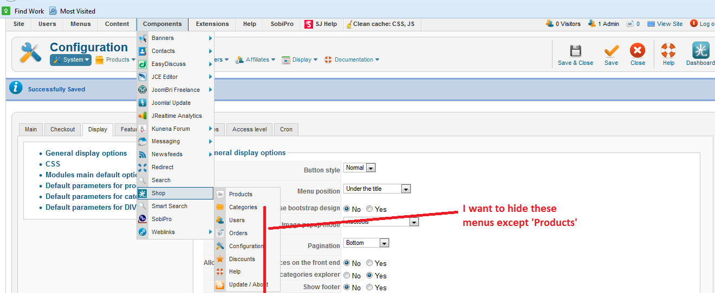
Task: Click the Discounts star icon
Action: coord(220,259)
